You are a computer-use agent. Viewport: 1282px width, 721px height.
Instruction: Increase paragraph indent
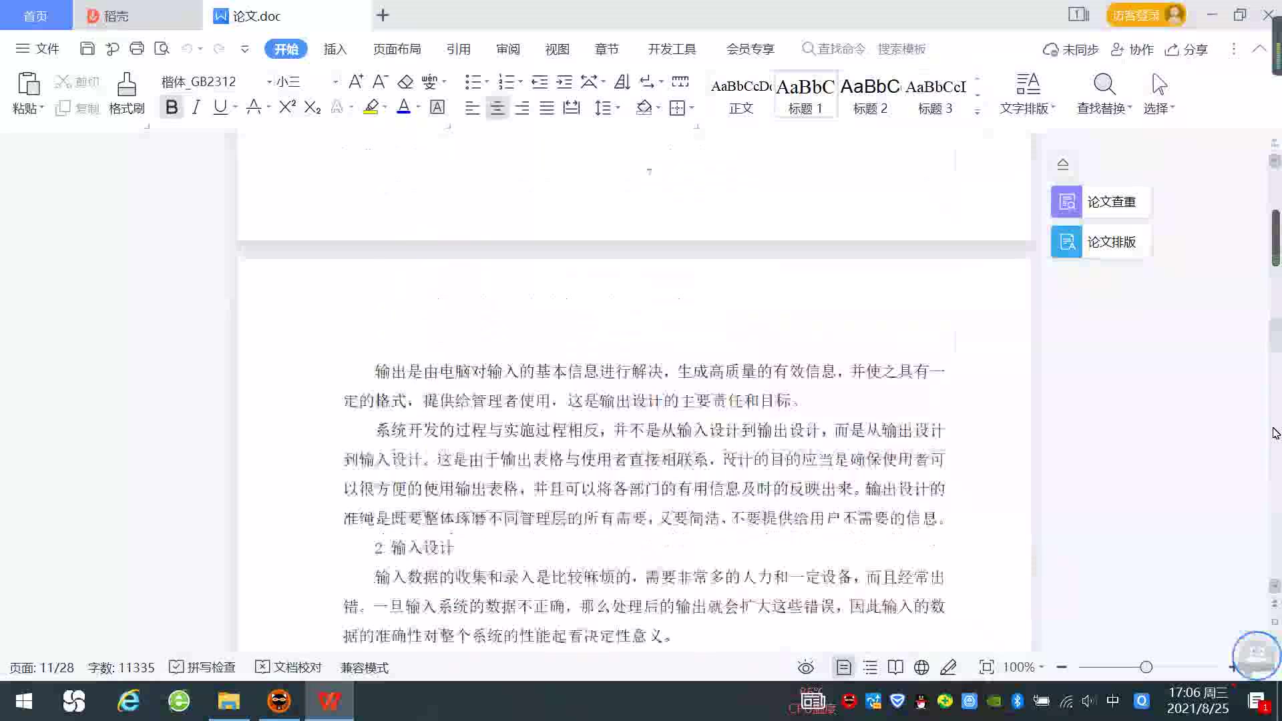point(564,81)
